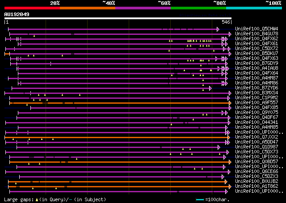286x203 pixels.
Task: Click the arrowhead ending the B7ZYD6 alignment
Action: tap(210, 89)
